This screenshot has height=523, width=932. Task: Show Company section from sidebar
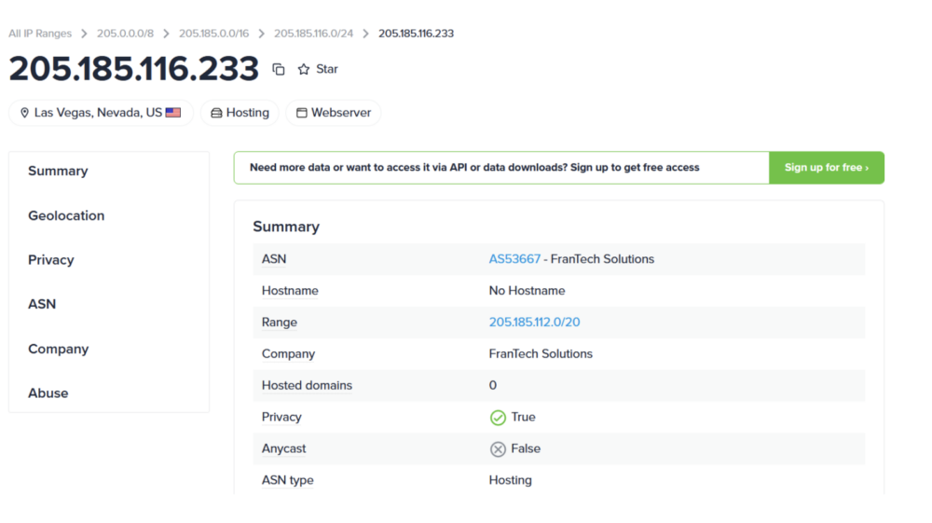click(x=58, y=349)
